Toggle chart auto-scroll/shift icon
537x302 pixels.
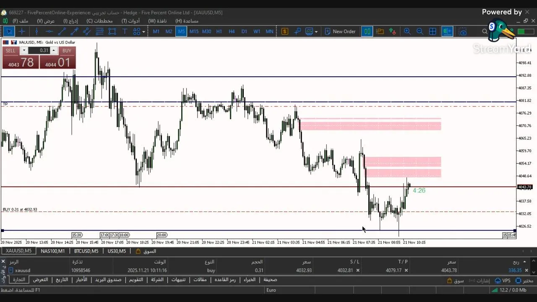coord(447,31)
